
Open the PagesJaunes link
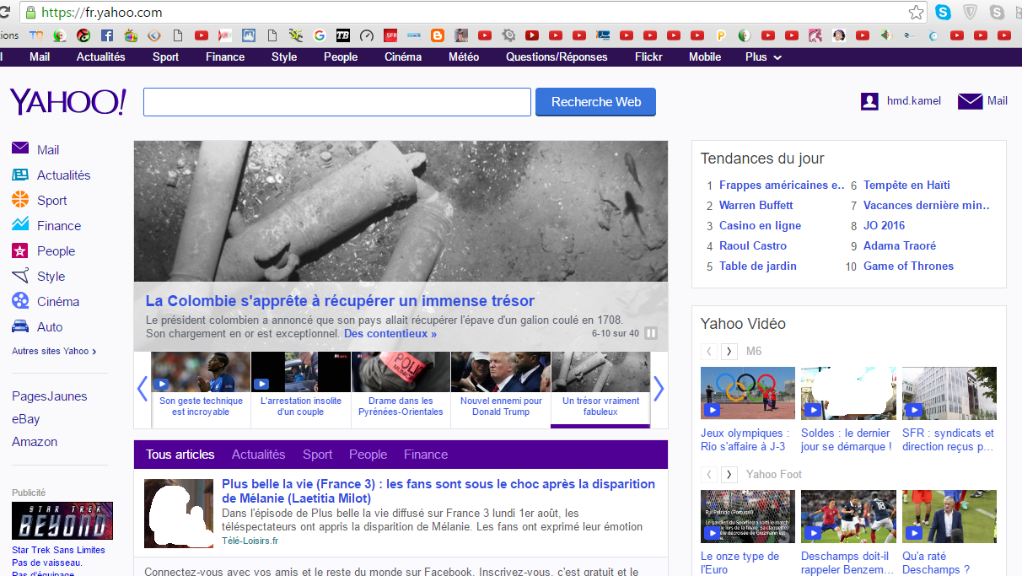point(50,396)
